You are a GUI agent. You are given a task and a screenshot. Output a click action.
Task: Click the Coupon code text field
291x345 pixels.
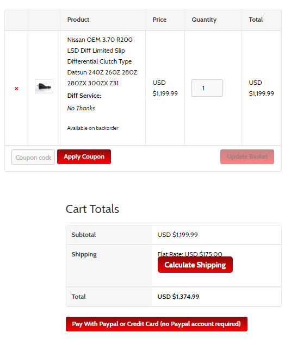click(x=33, y=157)
